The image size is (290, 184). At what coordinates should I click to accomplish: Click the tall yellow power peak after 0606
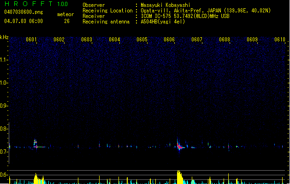tap(180, 177)
